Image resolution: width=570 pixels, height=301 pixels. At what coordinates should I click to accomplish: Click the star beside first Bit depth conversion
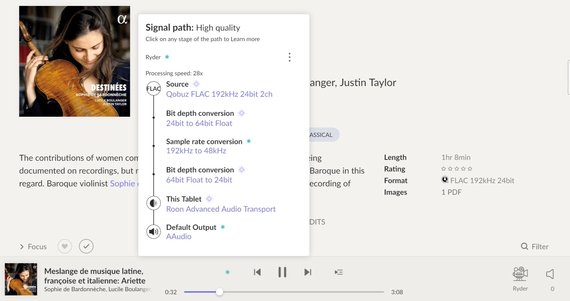click(x=242, y=113)
